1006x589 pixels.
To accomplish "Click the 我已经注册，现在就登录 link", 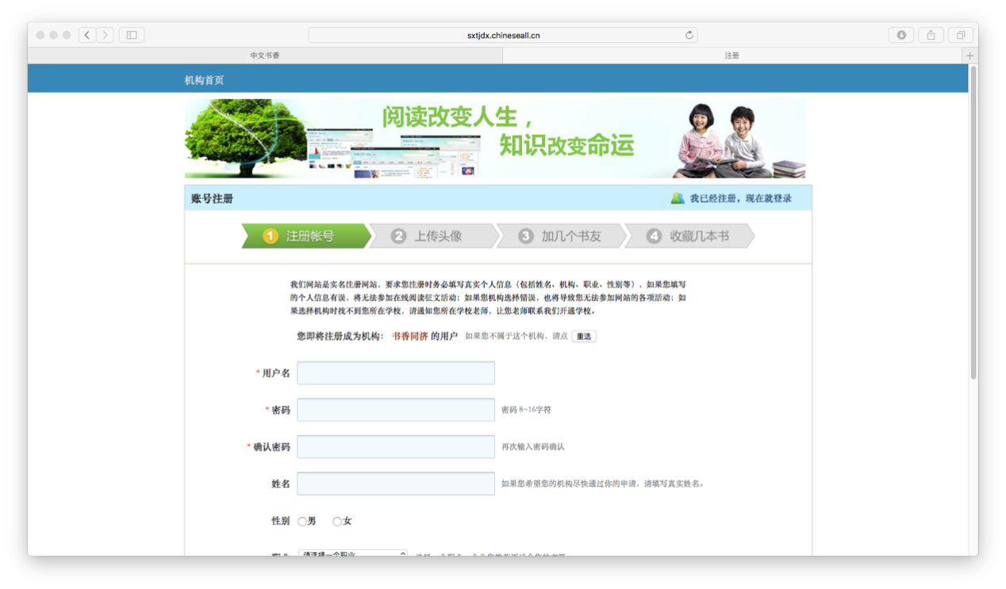I will pyautogui.click(x=740, y=198).
